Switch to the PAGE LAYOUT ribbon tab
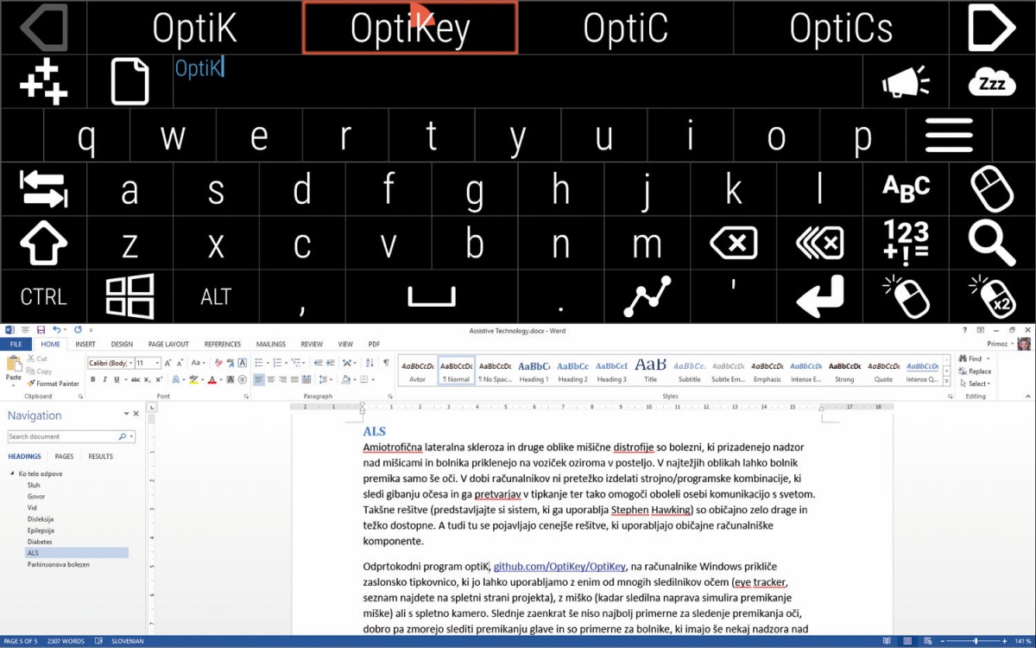Viewport: 1036px width, 648px height. (x=168, y=344)
